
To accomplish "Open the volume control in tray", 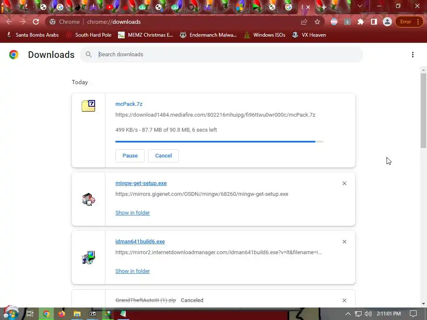I will (368, 314).
